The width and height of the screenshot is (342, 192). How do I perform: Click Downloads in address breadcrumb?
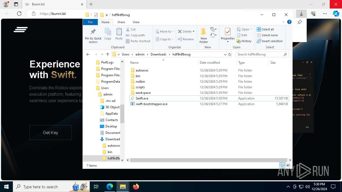(x=158, y=54)
